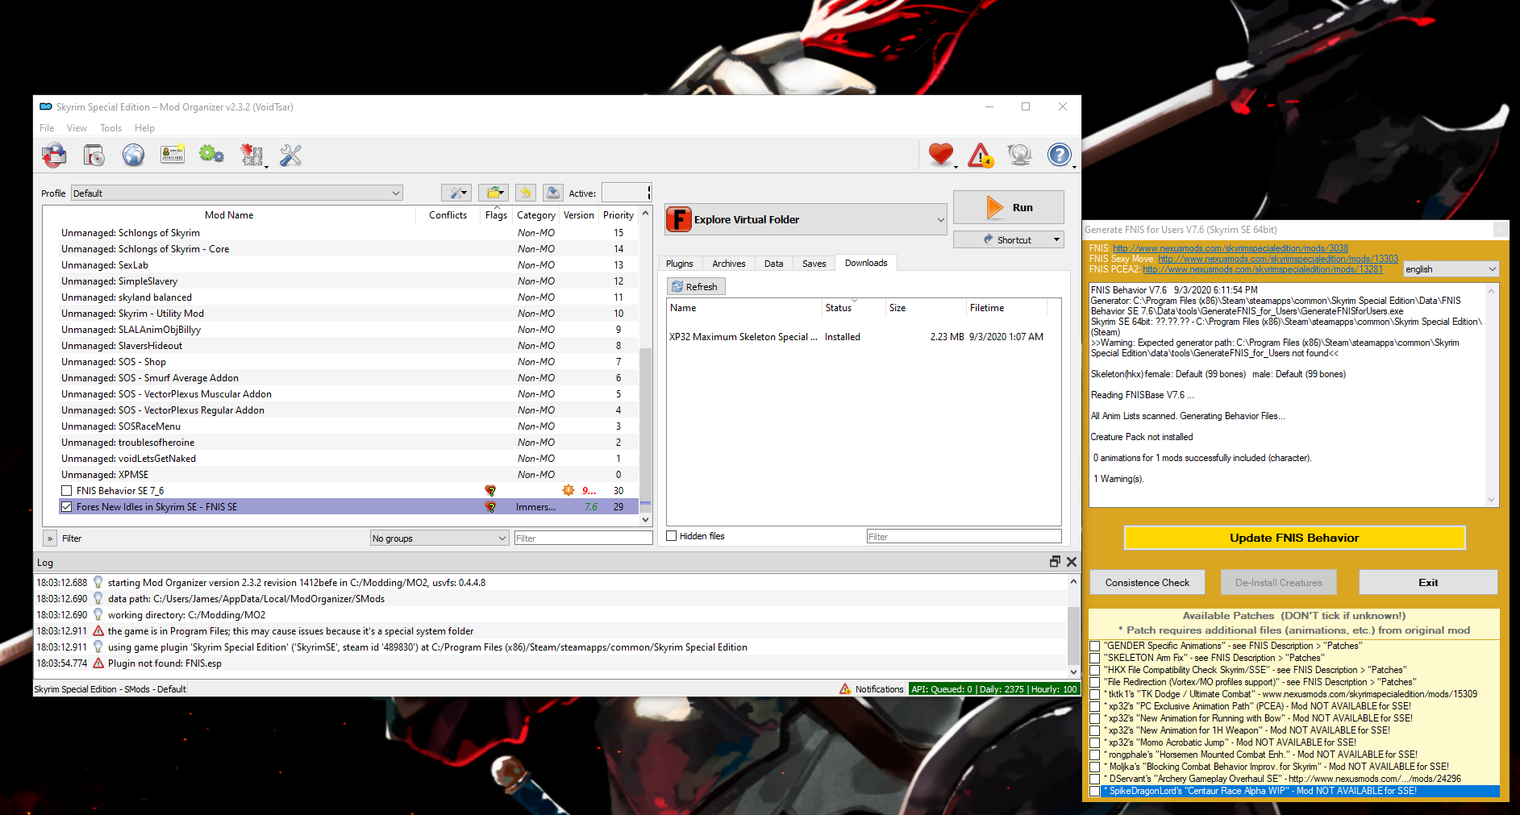1520x815 pixels.
Task: Close the Log panel
Action: point(1072,562)
